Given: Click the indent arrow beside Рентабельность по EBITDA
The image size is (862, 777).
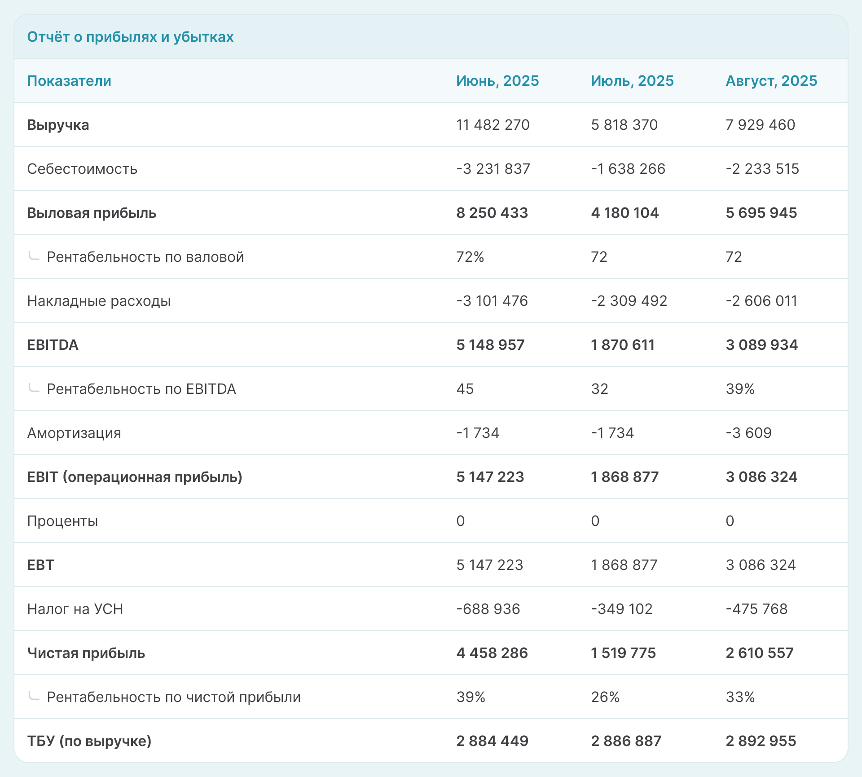Looking at the screenshot, I should click(34, 388).
